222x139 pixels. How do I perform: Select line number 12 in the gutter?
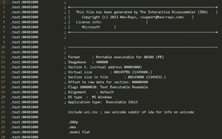point(3,57)
